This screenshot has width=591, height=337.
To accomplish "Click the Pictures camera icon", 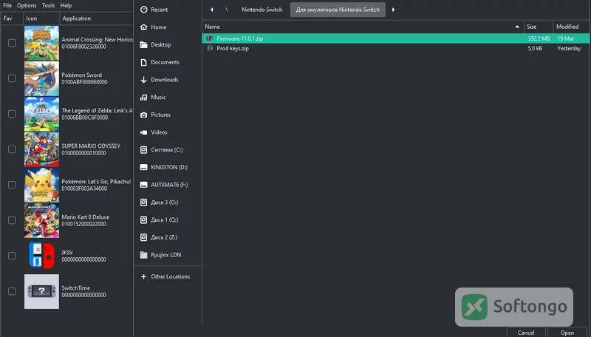I will [143, 115].
